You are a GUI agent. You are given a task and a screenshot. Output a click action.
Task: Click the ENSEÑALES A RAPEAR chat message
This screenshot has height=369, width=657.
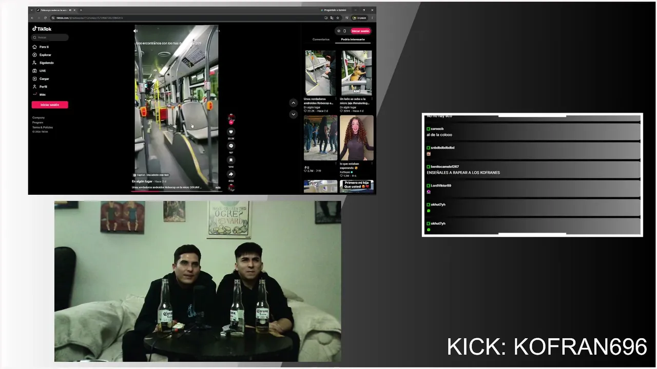(x=463, y=173)
